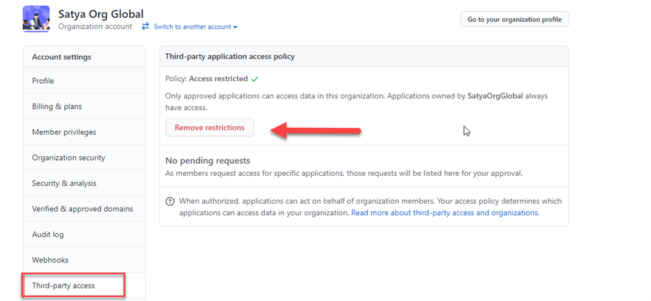Open the Webhooks settings
This screenshot has height=301, width=651.
tap(50, 260)
